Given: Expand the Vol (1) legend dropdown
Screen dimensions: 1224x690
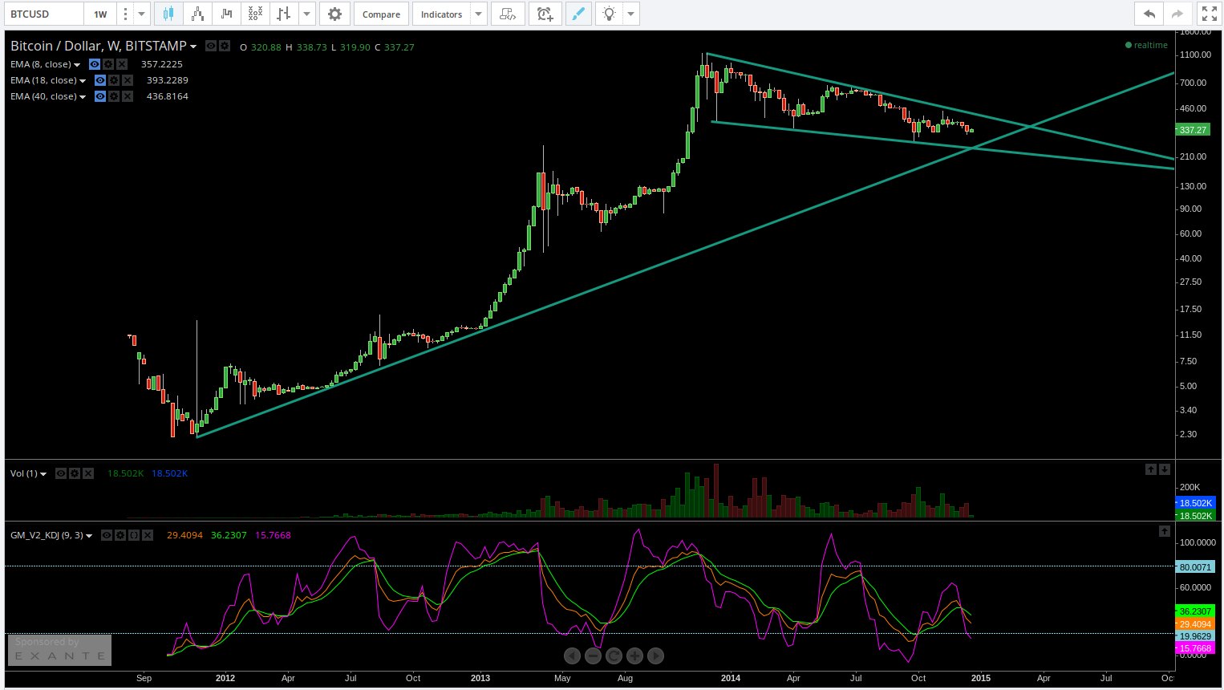Looking at the screenshot, I should 43,474.
